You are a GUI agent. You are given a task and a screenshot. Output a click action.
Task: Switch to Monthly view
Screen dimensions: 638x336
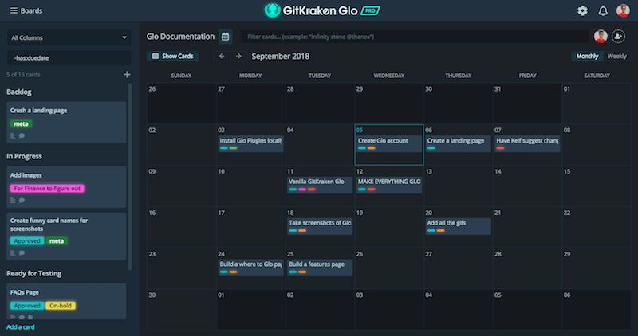pyautogui.click(x=587, y=56)
